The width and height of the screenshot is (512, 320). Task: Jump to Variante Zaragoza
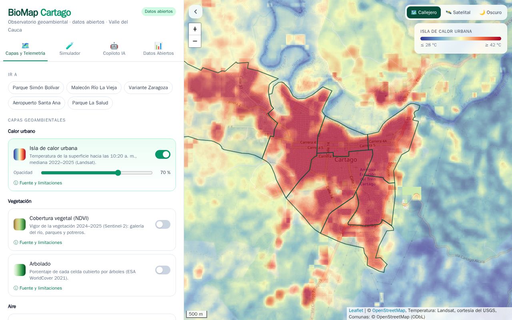pos(148,88)
